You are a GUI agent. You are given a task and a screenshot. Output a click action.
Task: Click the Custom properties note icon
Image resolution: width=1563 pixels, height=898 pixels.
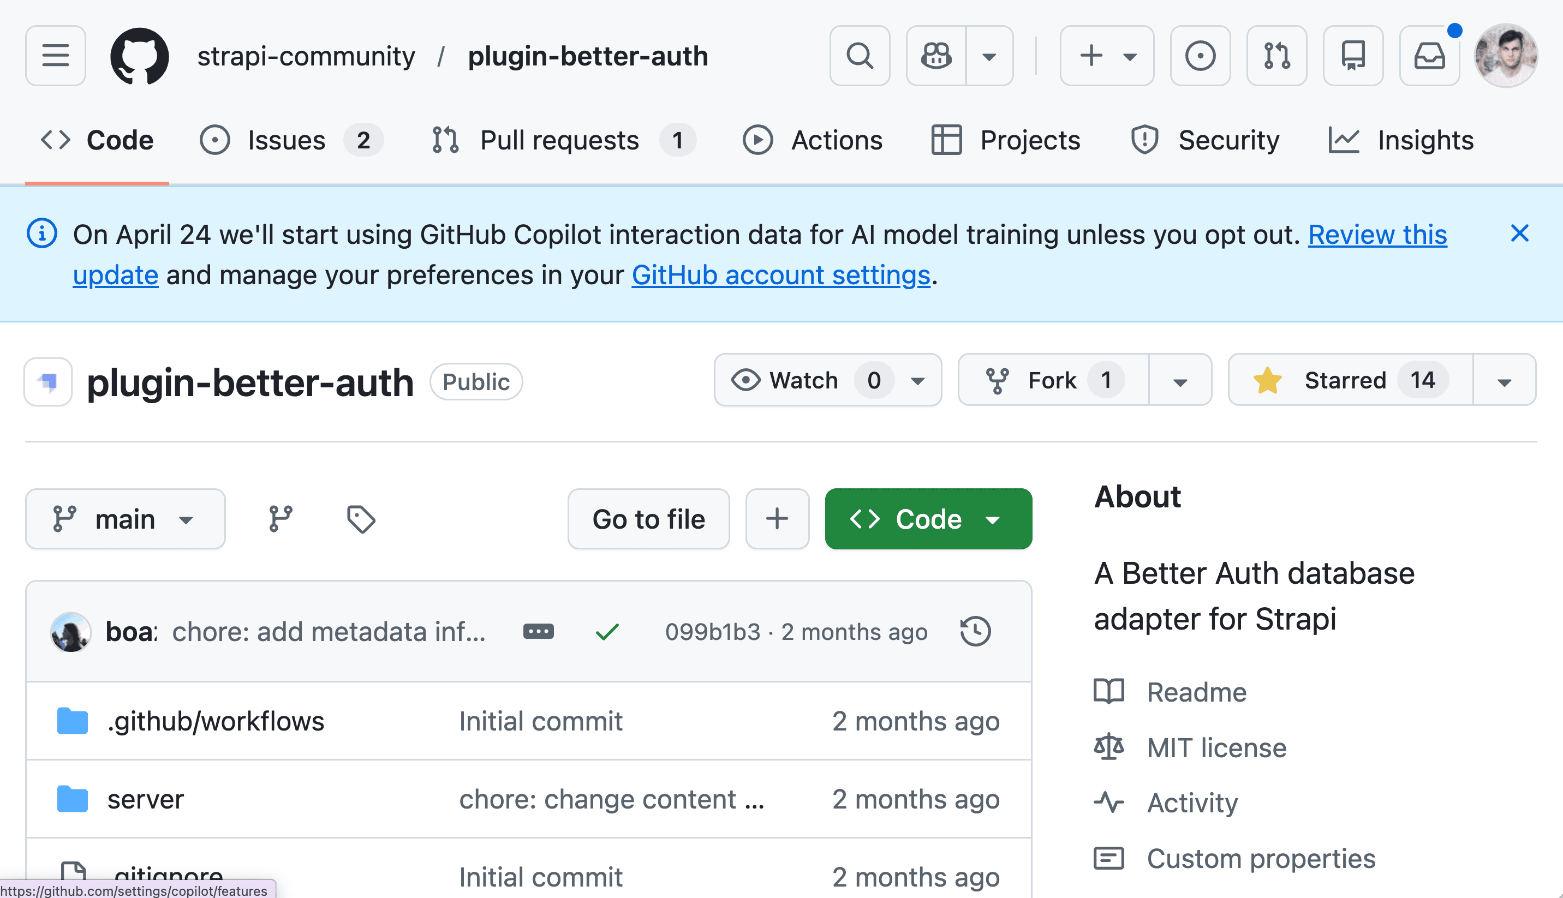pyautogui.click(x=1108, y=859)
